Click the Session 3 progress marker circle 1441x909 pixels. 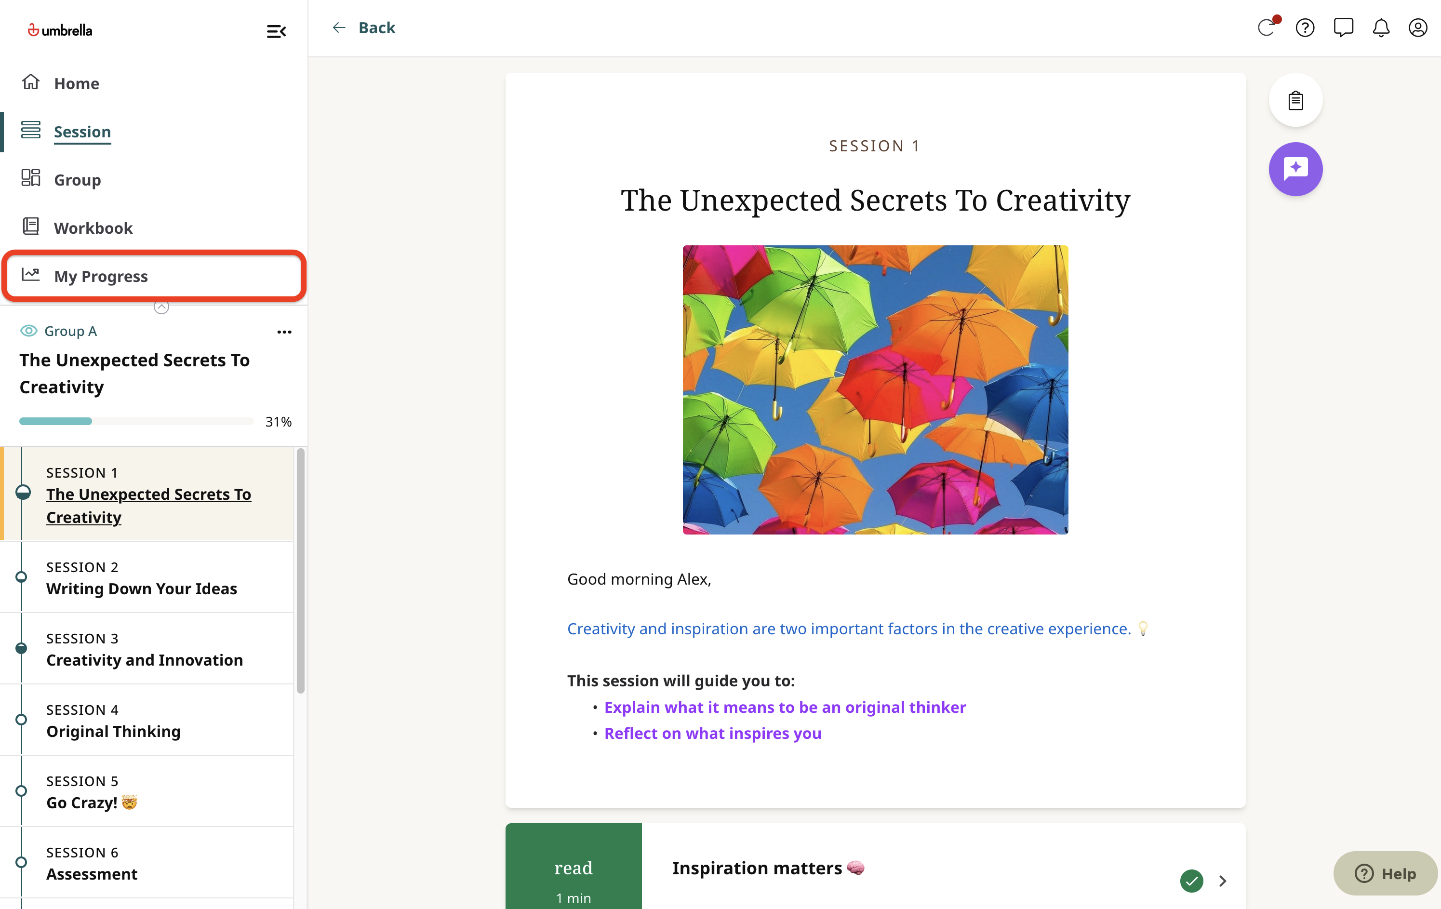21,648
